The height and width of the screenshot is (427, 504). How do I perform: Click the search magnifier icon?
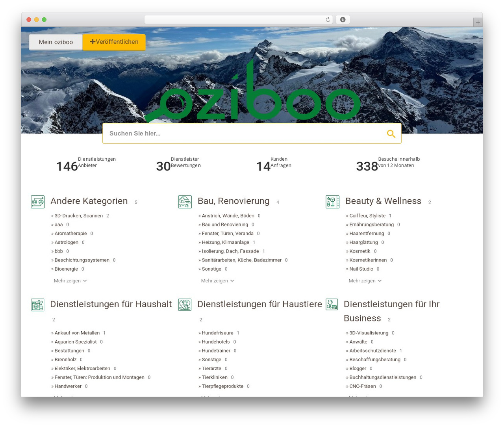point(391,134)
